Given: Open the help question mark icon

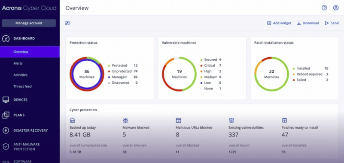Looking at the screenshot, I should [x=324, y=8].
